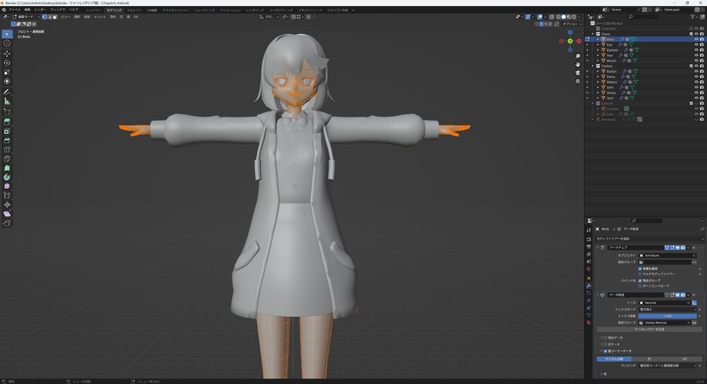Screen dimensions: 707x384
Task: Select the Rotate tool
Action: pos(7,63)
